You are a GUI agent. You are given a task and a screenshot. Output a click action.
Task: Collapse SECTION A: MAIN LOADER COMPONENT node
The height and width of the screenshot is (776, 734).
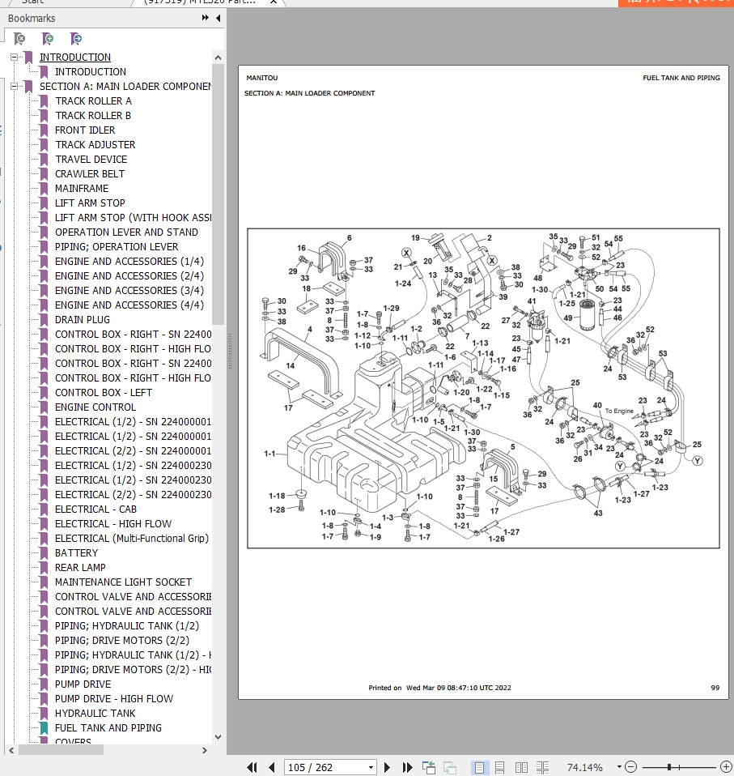click(x=14, y=87)
